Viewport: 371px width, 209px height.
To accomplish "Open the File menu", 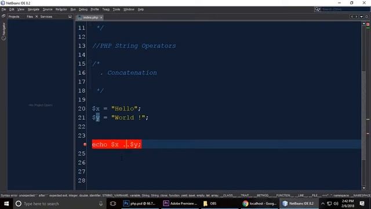I will pos(4,9).
